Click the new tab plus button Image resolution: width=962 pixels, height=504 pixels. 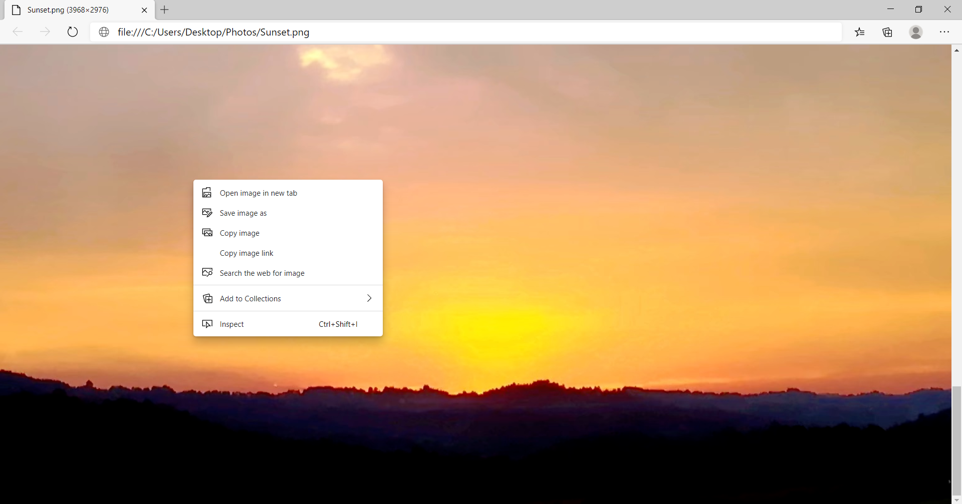coord(164,10)
